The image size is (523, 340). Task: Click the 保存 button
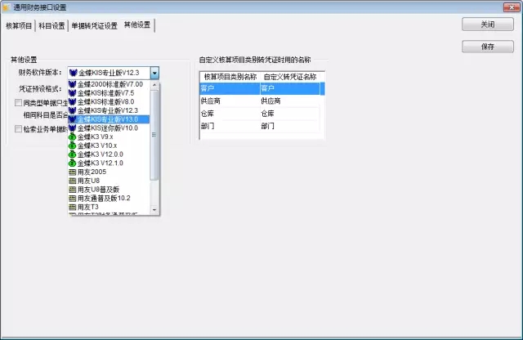[x=488, y=47]
